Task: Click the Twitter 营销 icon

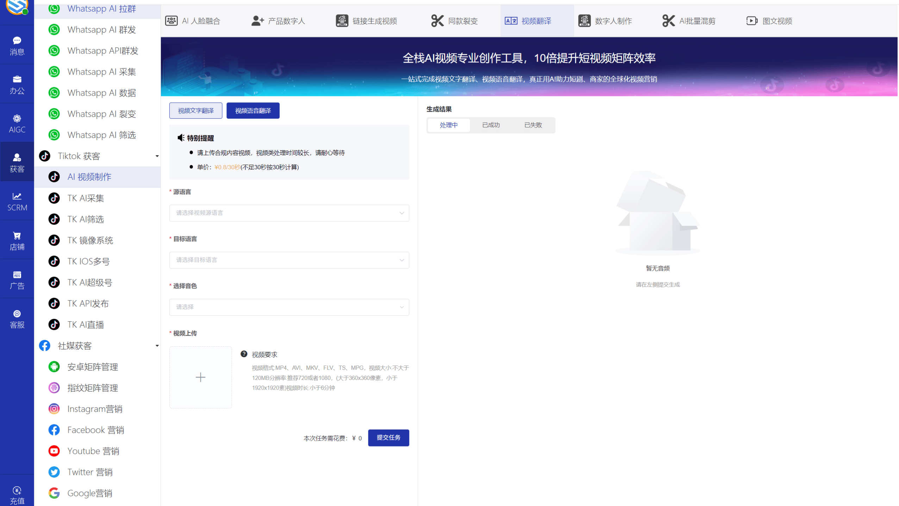Action: pos(54,472)
